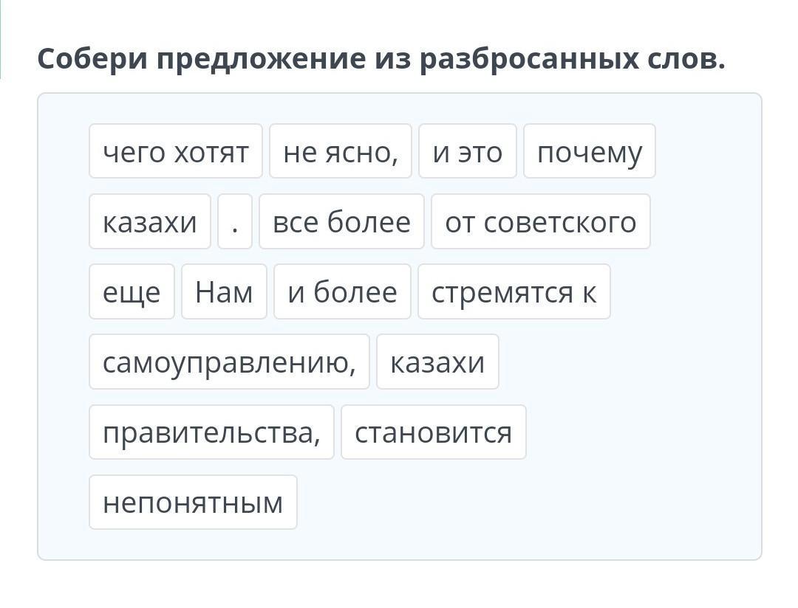Pick the "и более" tile
Viewport: 798px width, 608px height.
point(342,291)
